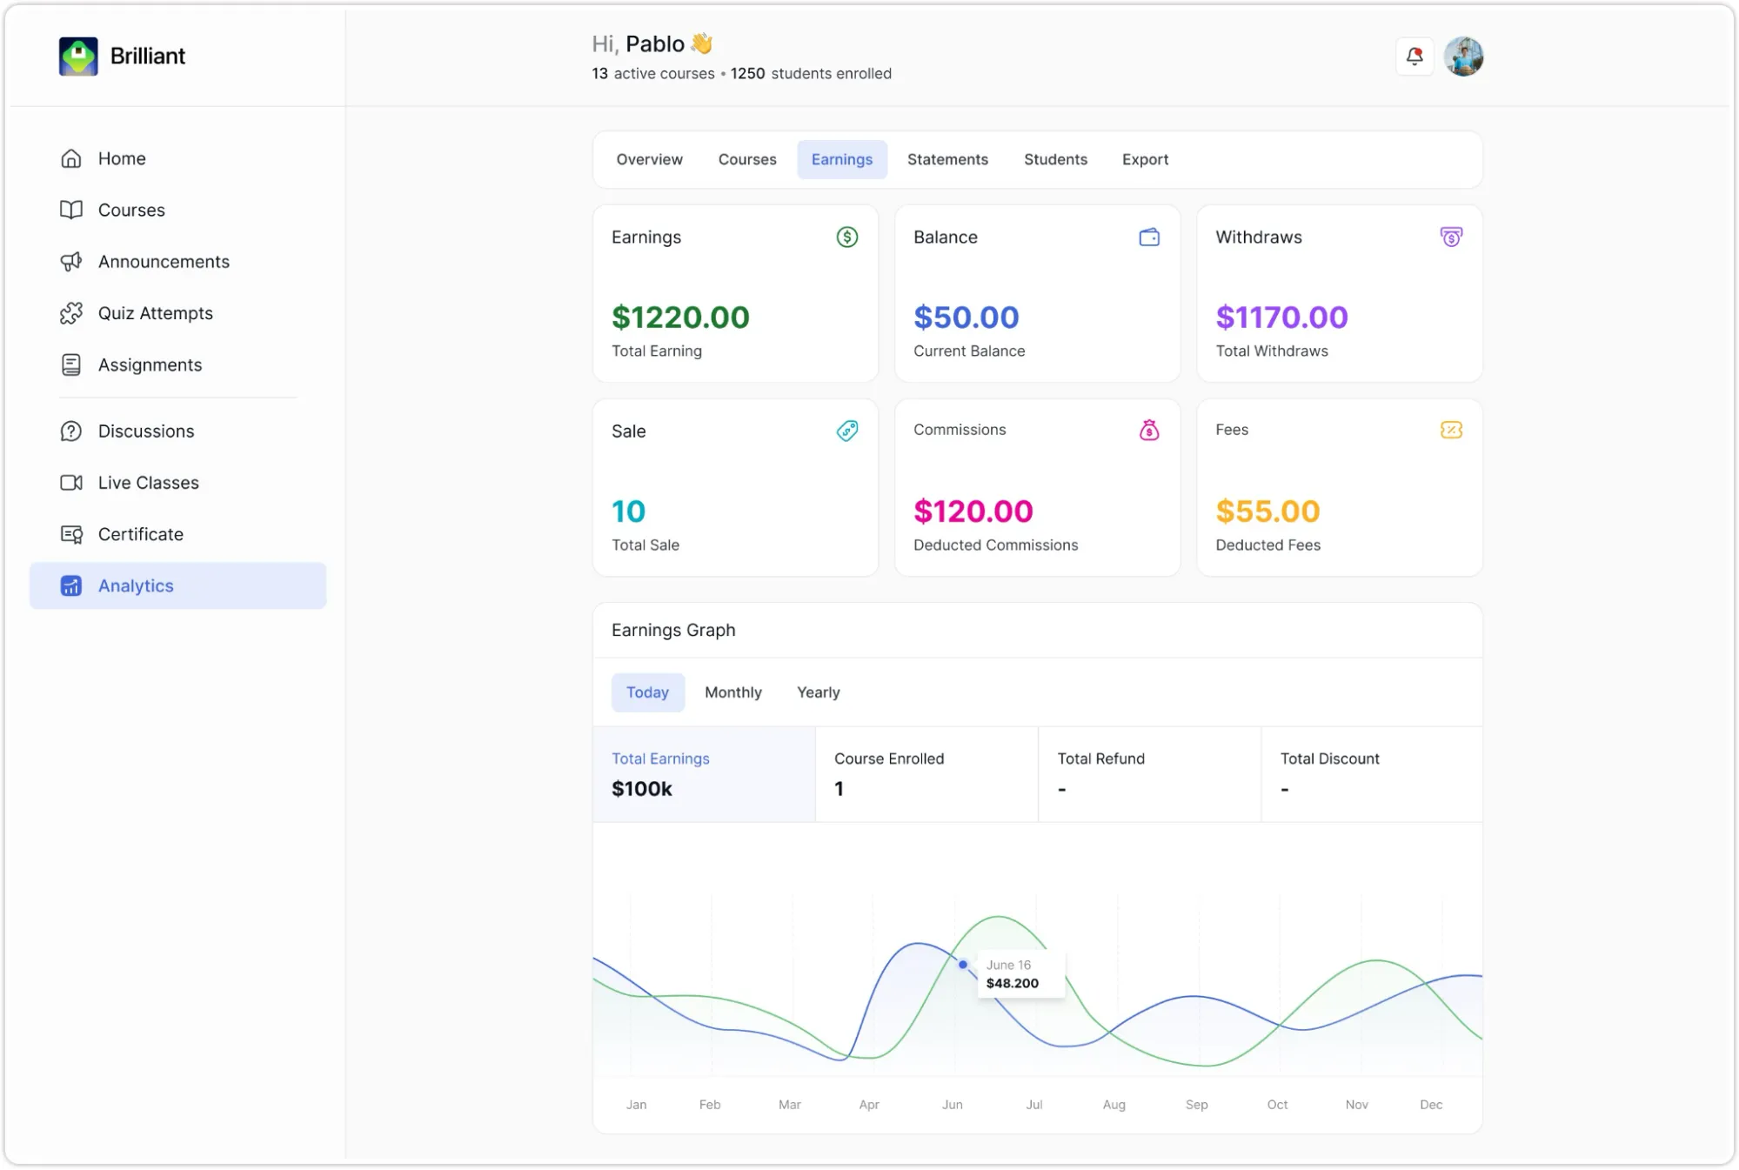Click the Assignments document icon
Screen dimensions: 1739x1170
(x=71, y=365)
